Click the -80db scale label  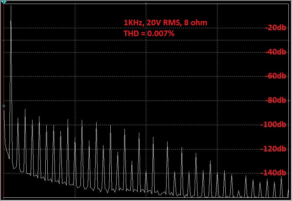pos(276,100)
